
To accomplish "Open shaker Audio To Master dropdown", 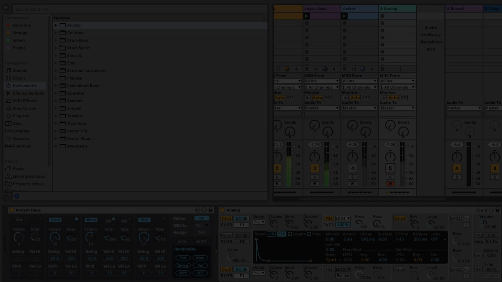I will (x=359, y=108).
